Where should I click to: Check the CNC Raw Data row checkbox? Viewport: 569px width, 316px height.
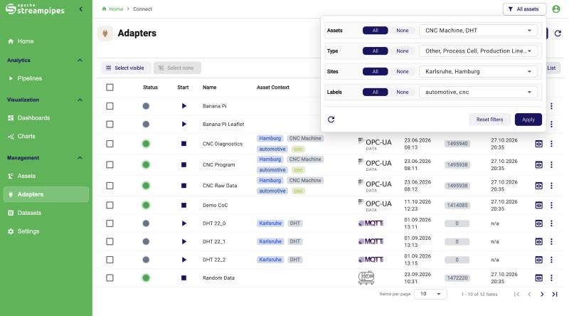(x=110, y=186)
